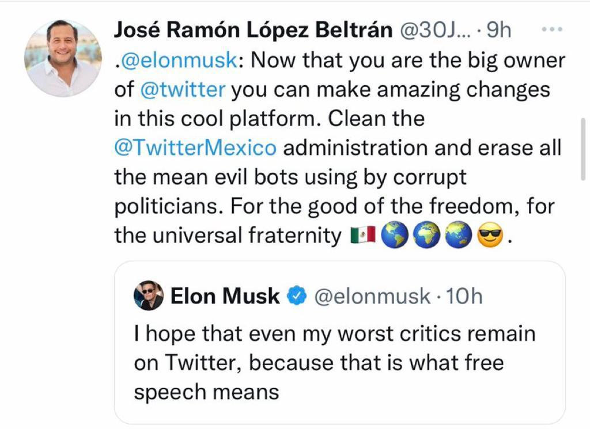This screenshot has height=429, width=590.
Task: Click the Mexican flag emoji
Action: click(x=363, y=235)
